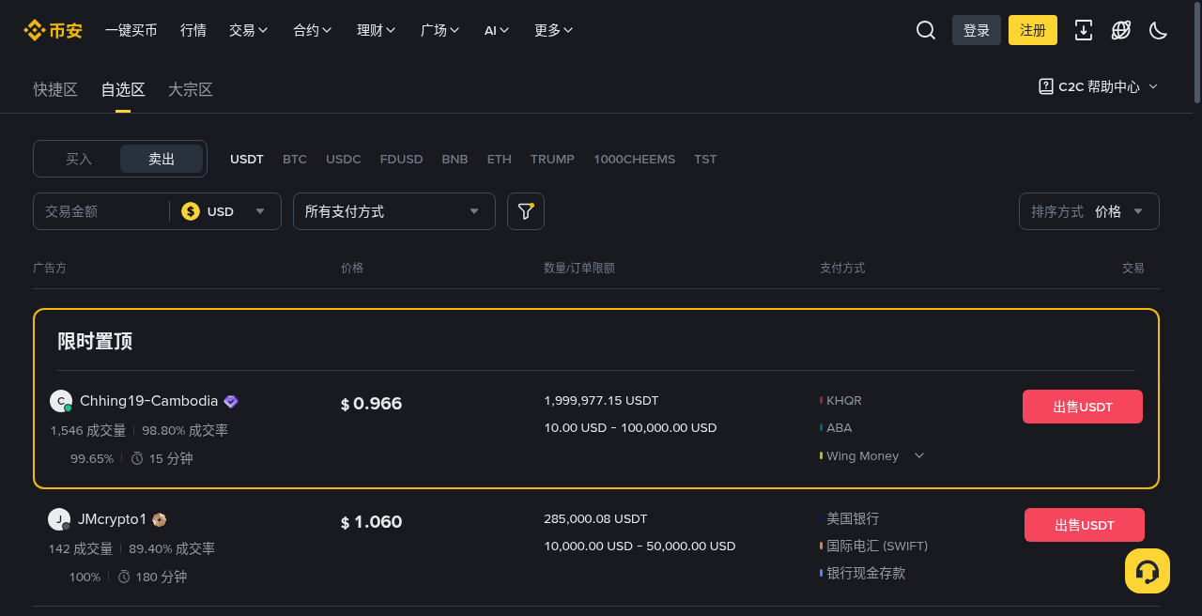The width and height of the screenshot is (1202, 616).
Task: Click 出售USDT for JMcrypto1
Action: tap(1085, 525)
